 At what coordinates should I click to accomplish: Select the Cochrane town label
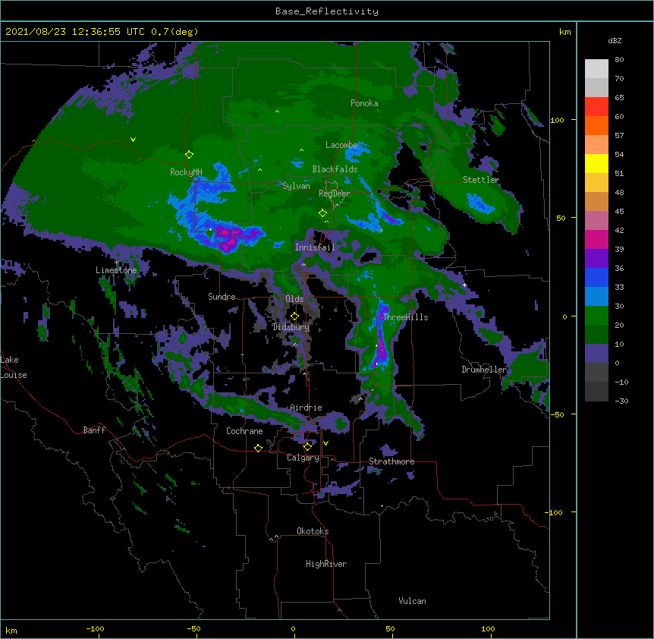pos(244,431)
